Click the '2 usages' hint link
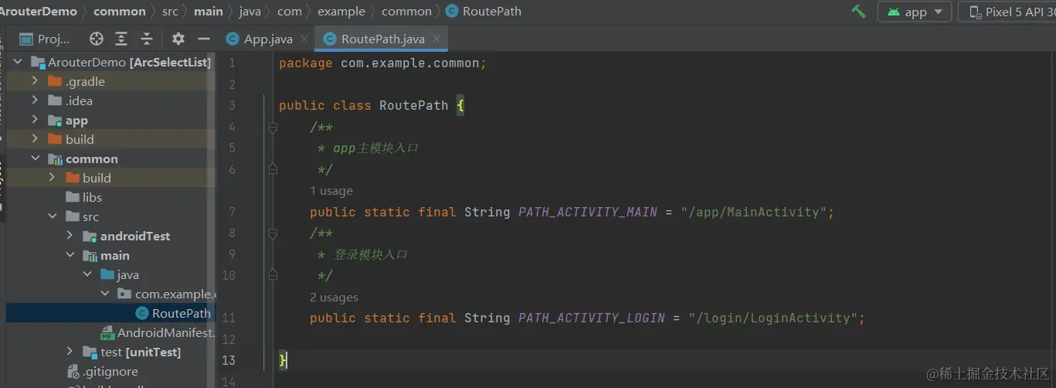The image size is (1056, 388). [334, 298]
